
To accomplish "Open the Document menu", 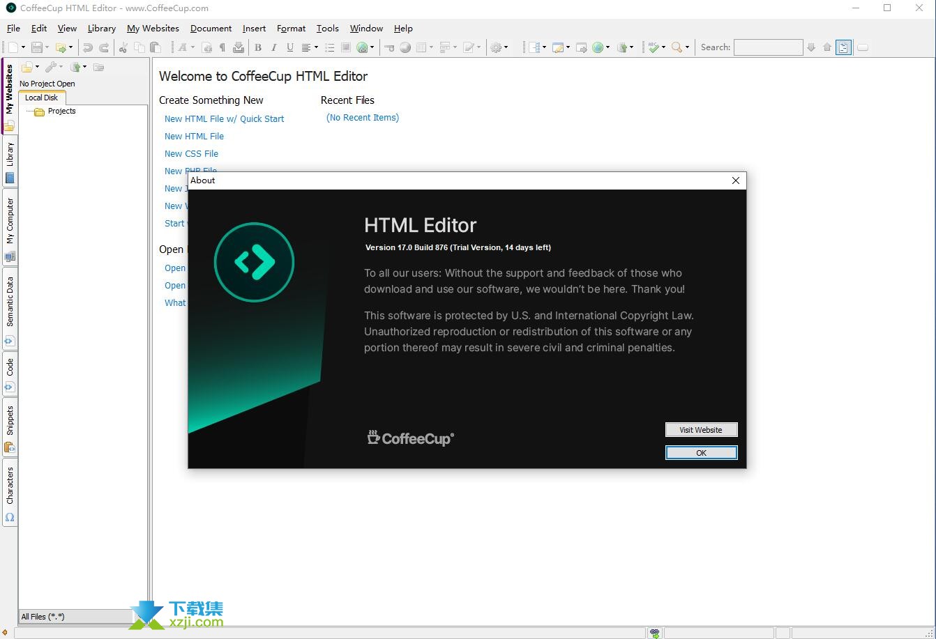I will [x=211, y=29].
